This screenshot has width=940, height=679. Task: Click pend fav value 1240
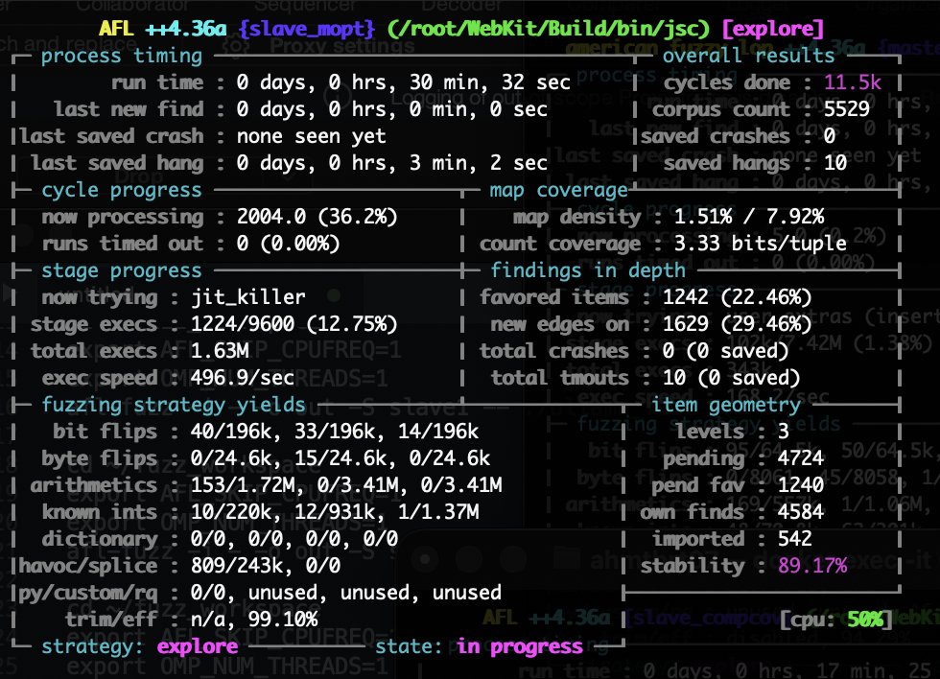[x=800, y=485]
